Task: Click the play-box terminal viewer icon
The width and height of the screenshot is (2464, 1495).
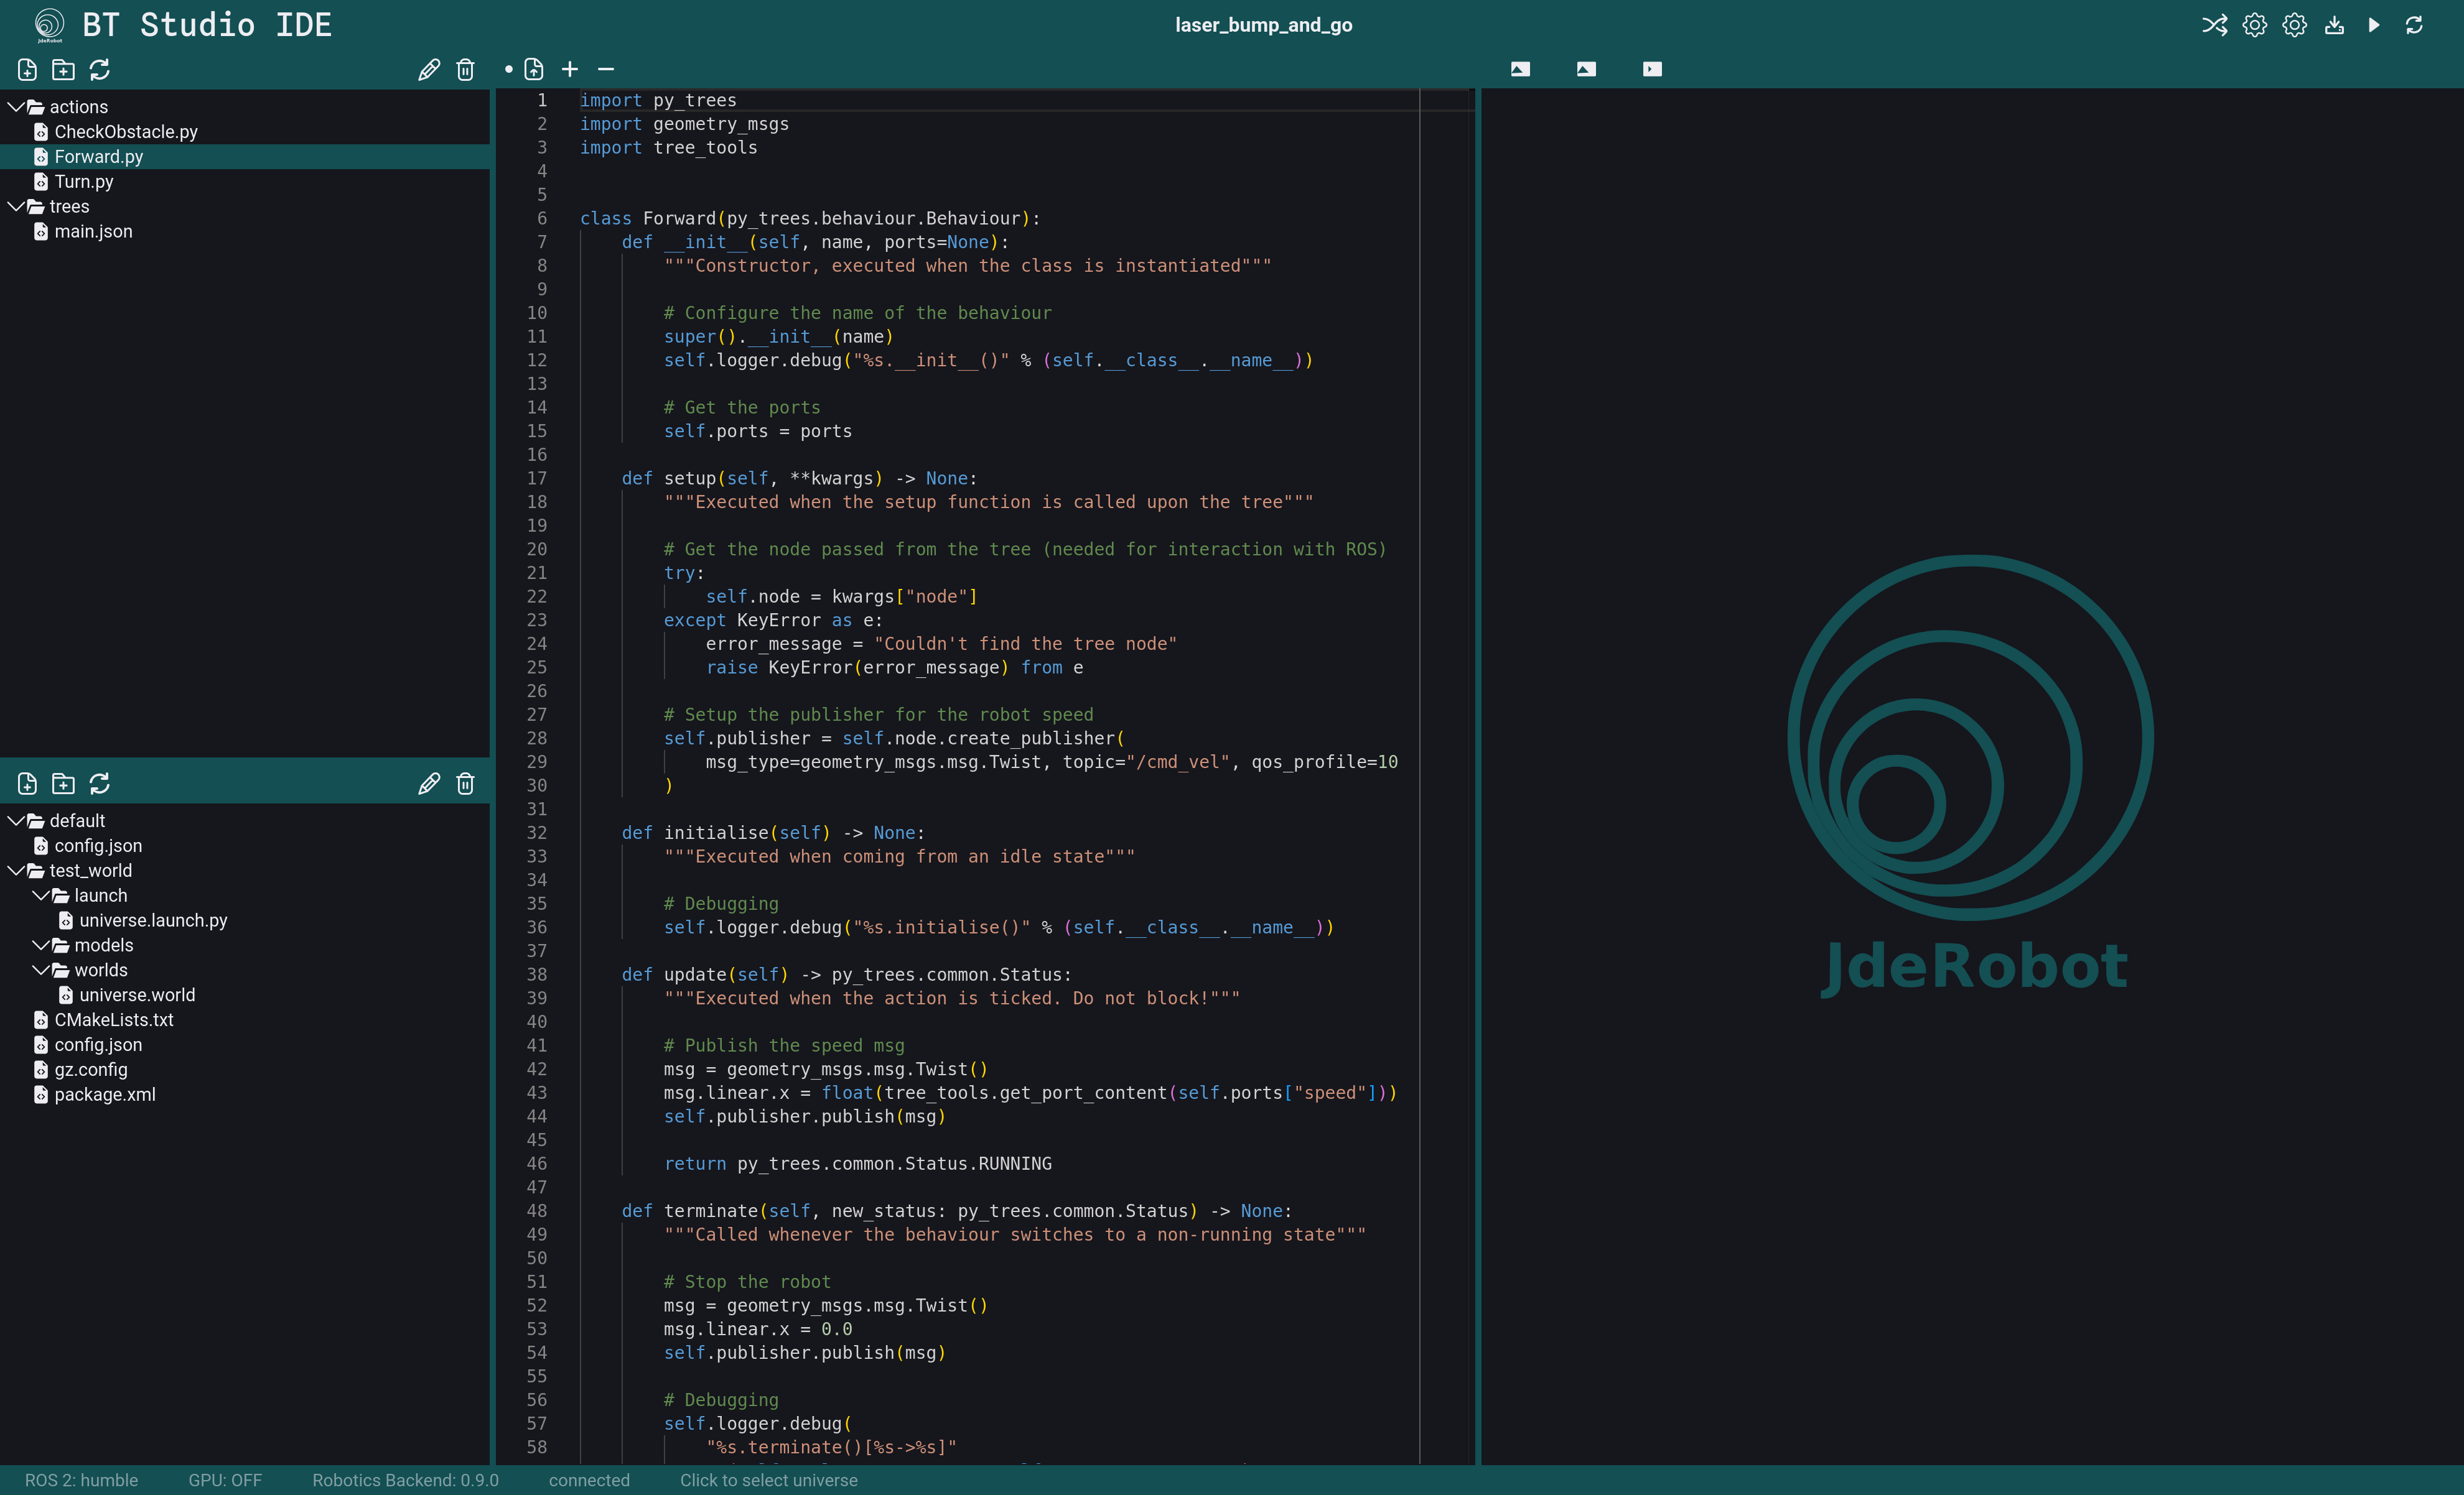Action: pyautogui.click(x=1652, y=69)
